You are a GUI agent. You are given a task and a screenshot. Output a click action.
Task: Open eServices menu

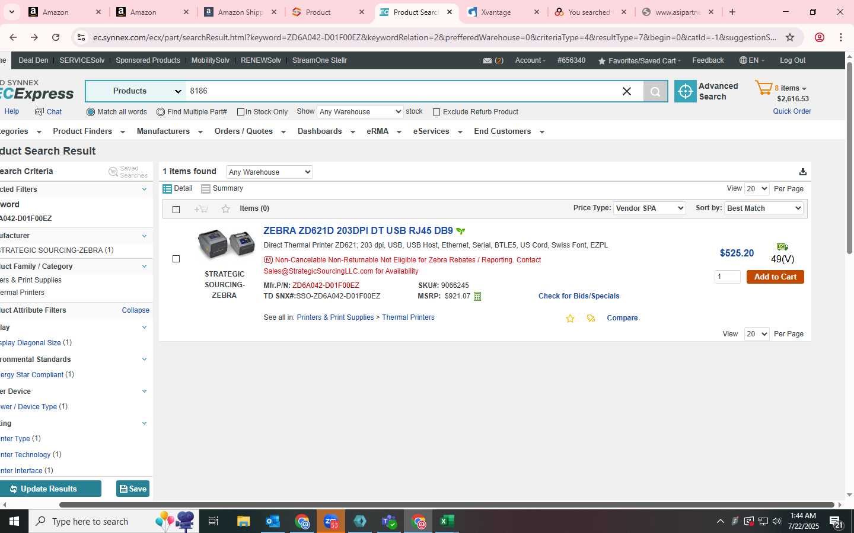[438, 131]
